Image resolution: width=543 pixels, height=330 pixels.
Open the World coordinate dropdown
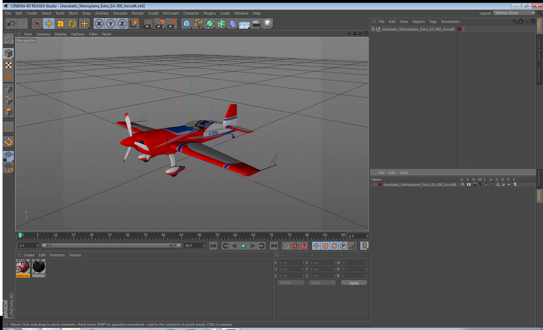click(x=291, y=283)
